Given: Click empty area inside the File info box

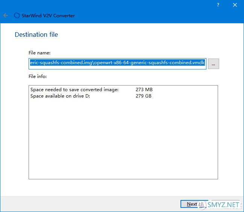Looking at the screenshot, I should coord(123,143).
